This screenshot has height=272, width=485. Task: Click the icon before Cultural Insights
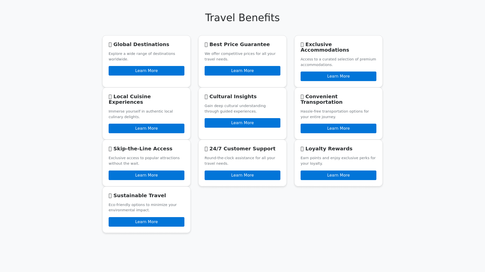(206, 97)
